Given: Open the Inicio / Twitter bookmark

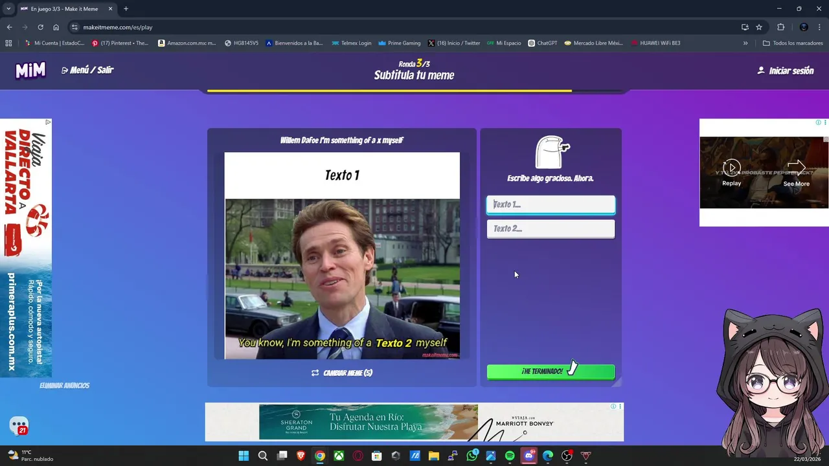Looking at the screenshot, I should (x=454, y=43).
